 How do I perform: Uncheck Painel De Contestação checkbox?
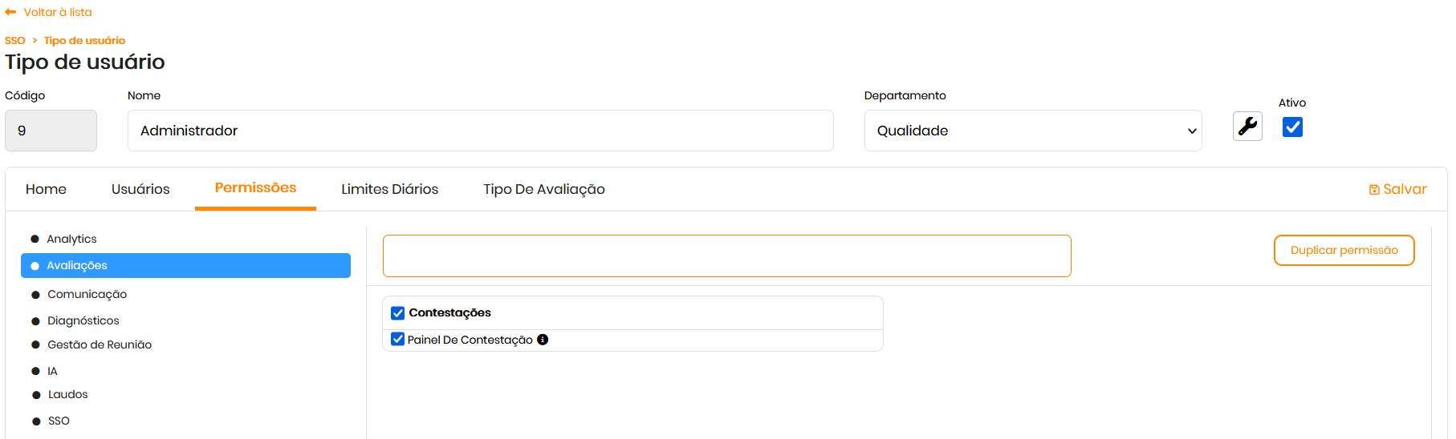pyautogui.click(x=398, y=340)
